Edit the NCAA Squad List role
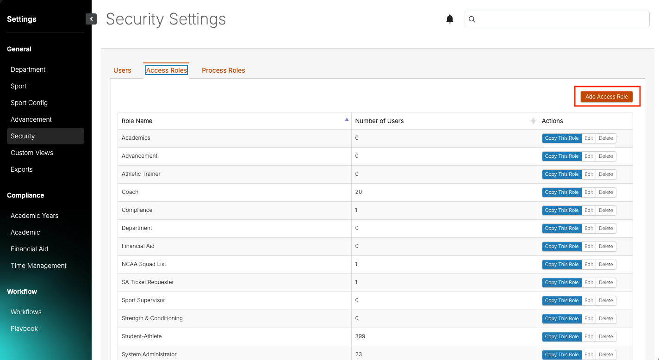The image size is (659, 360). (589, 264)
